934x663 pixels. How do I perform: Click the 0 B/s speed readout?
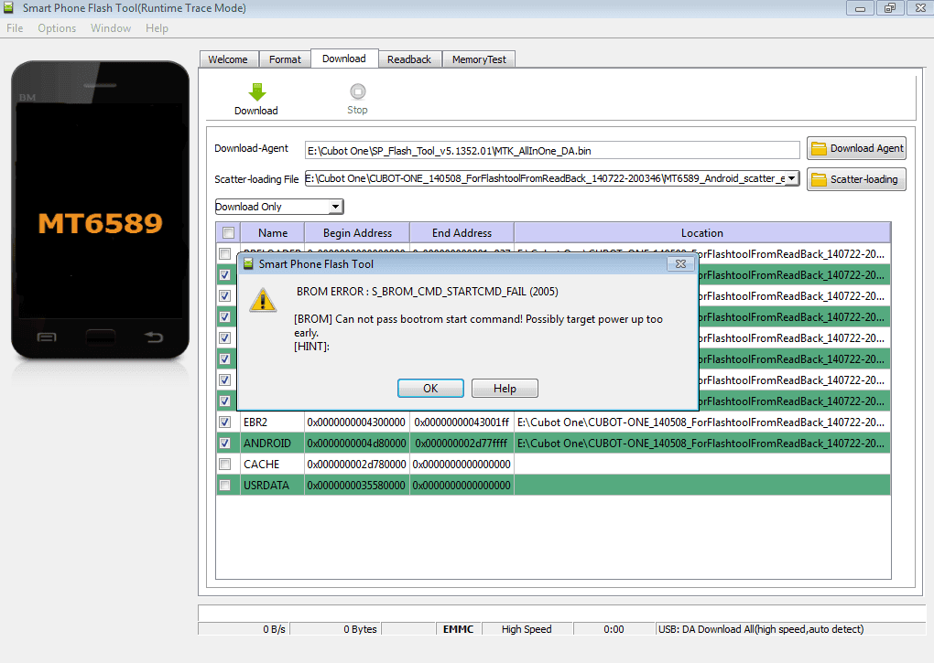coord(274,629)
